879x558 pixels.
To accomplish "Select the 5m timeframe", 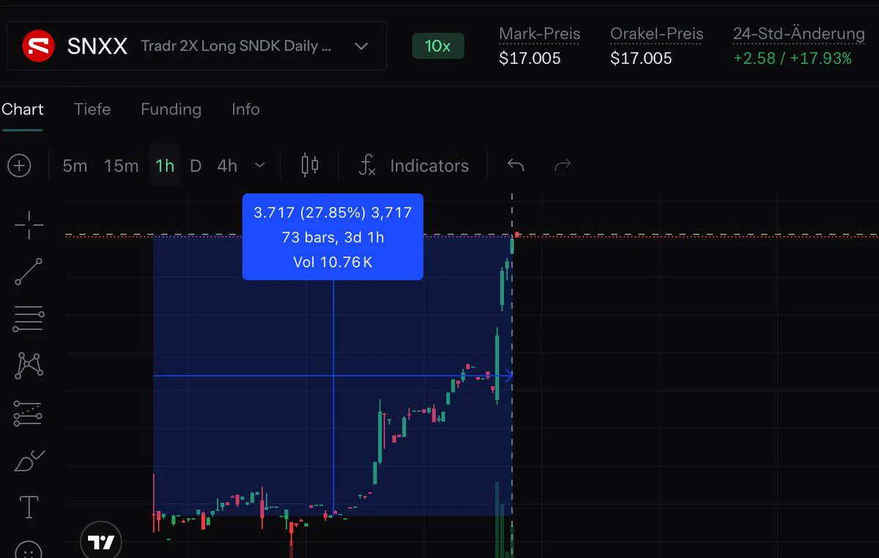I will click(x=75, y=166).
